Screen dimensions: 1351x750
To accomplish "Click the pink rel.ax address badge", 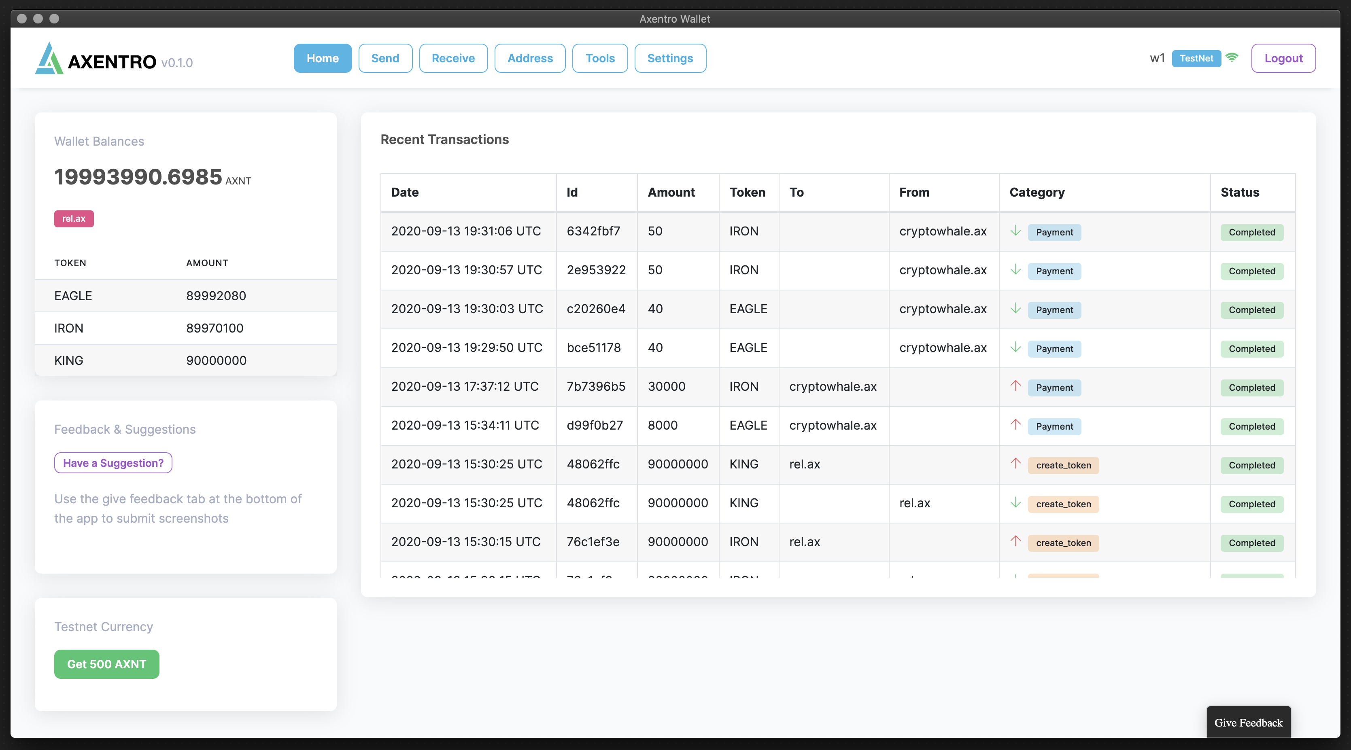I will point(74,218).
